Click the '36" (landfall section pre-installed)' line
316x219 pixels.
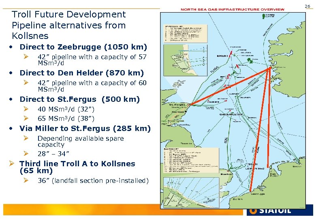pyautogui.click(x=93, y=180)
